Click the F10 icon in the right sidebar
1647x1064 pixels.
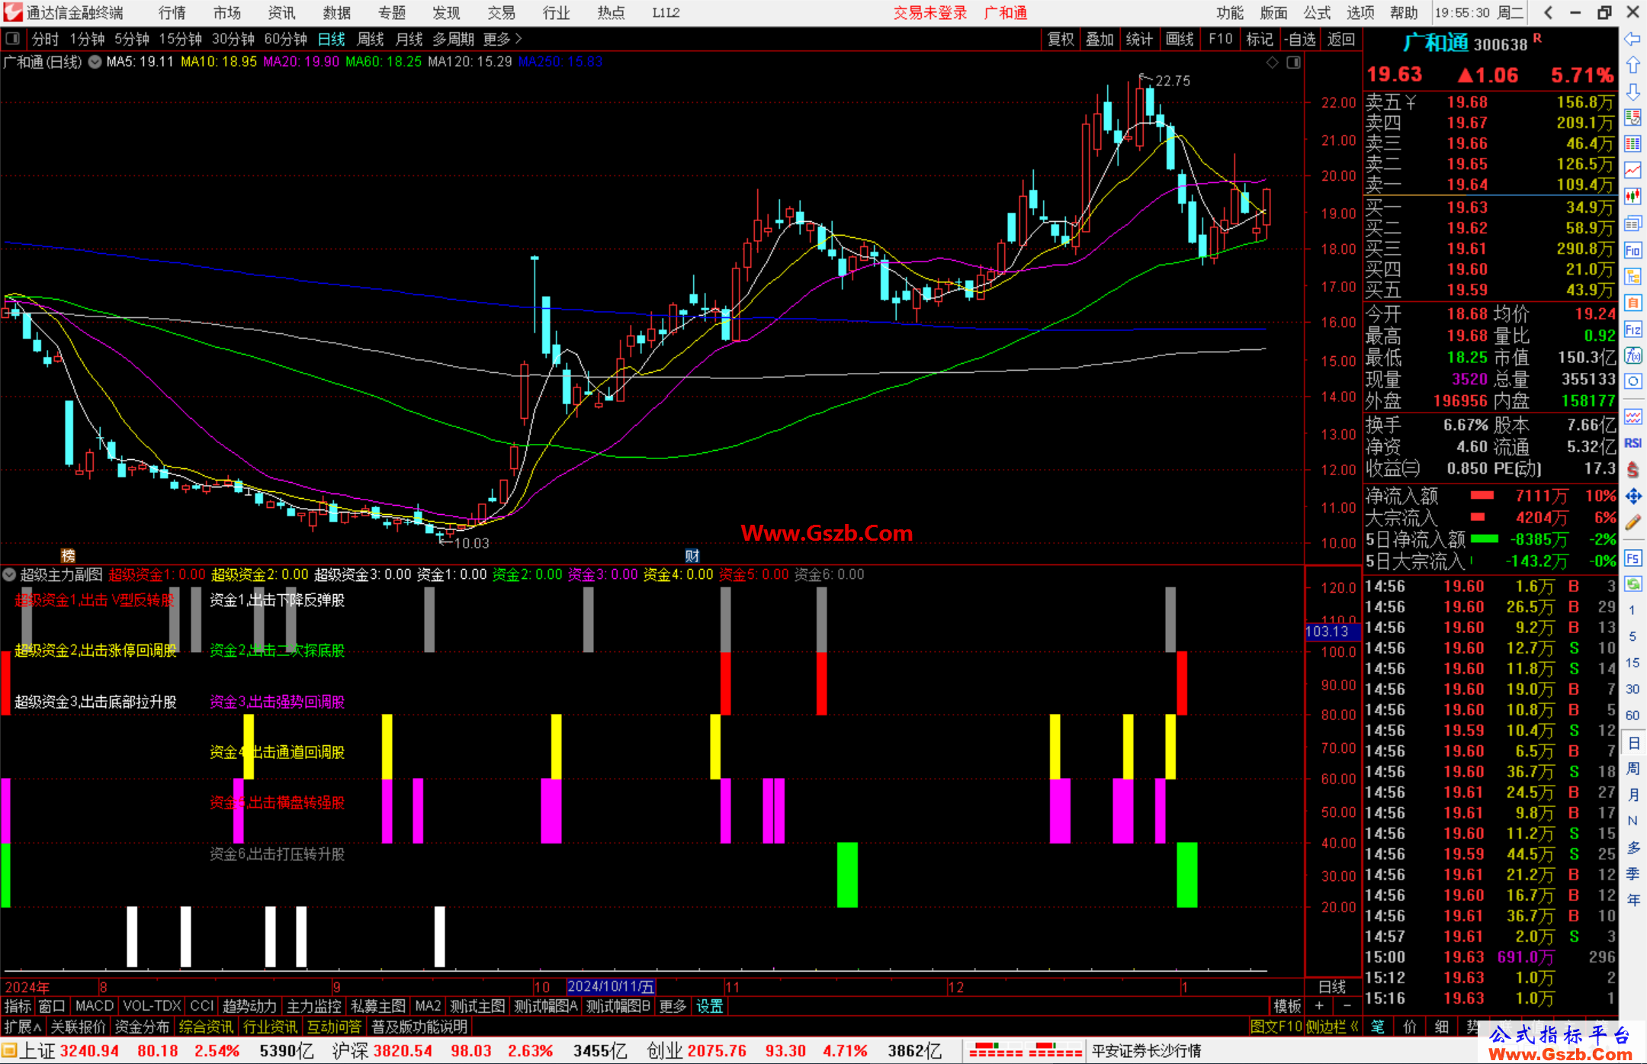tap(1633, 250)
